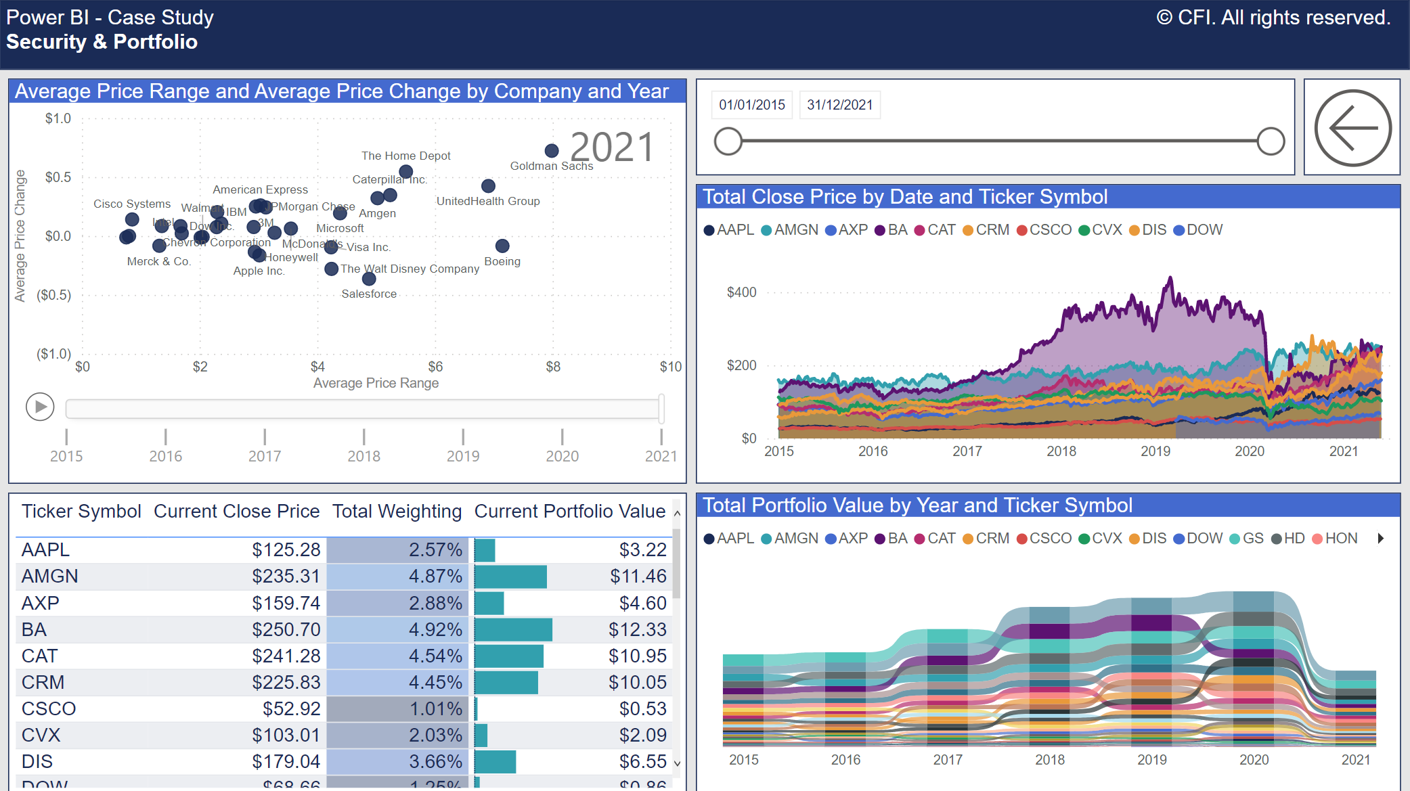Click the Boeing scatter data point

(x=502, y=246)
